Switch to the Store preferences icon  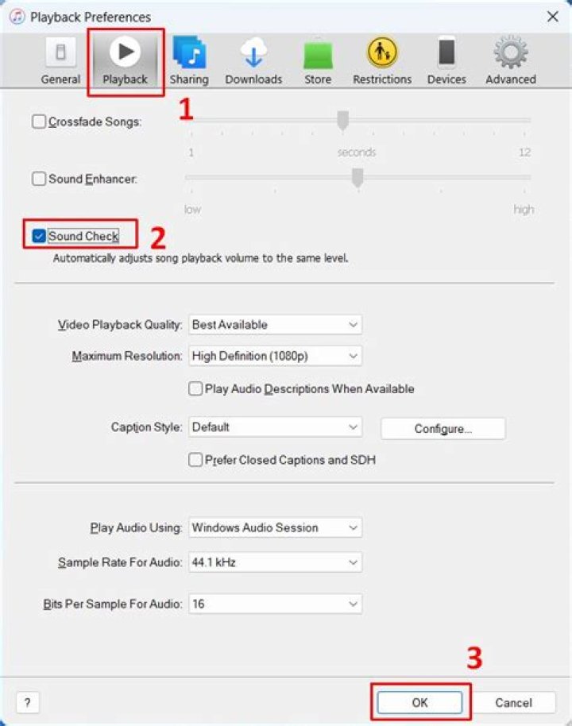(x=318, y=54)
